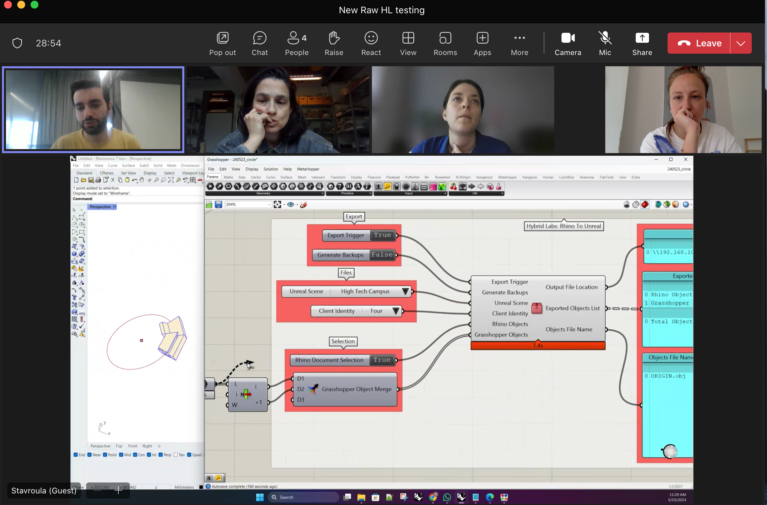Click the Rhino box solid tool icon
767x505 pixels.
[74, 254]
